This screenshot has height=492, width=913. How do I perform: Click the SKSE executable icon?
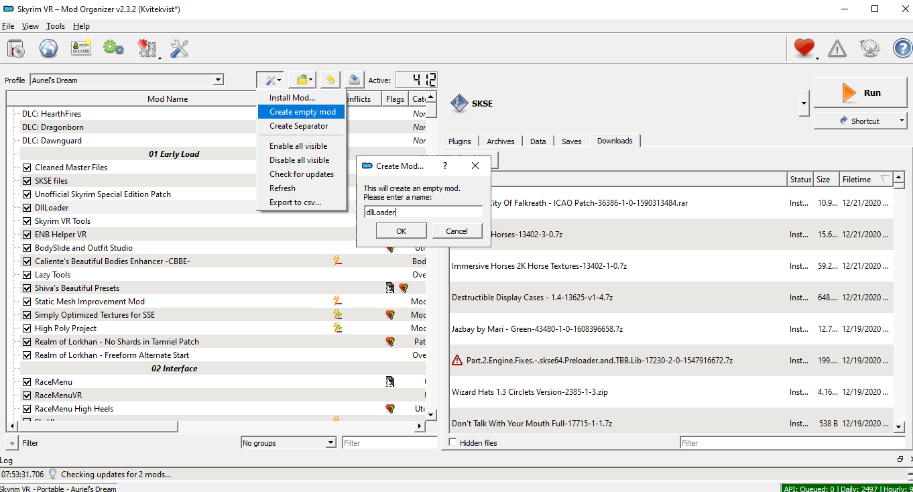[x=459, y=104]
